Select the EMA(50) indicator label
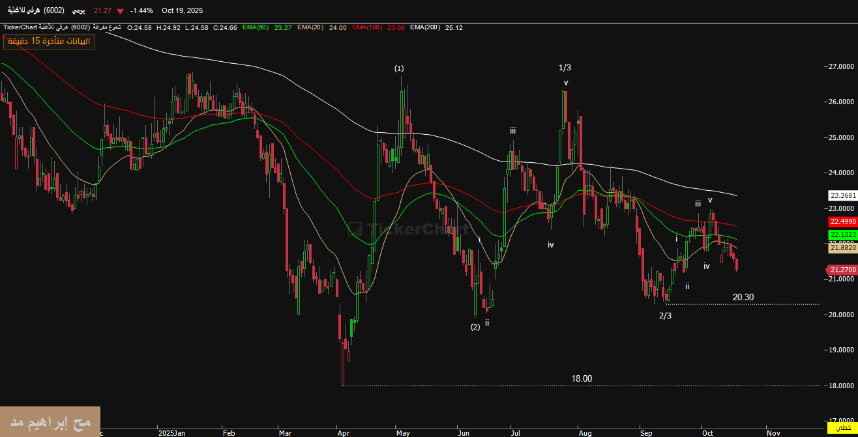The image size is (858, 437). click(255, 27)
